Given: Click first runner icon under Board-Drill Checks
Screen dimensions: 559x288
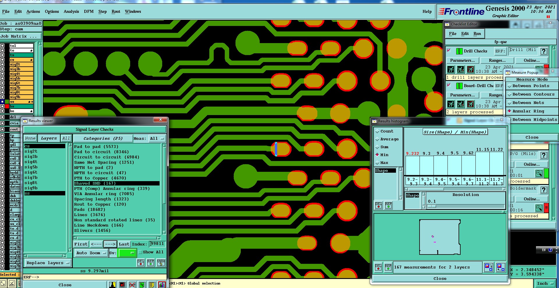Looking at the screenshot, I should [x=451, y=104].
